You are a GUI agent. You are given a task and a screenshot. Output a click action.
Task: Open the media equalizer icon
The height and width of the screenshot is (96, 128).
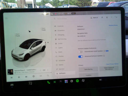[41, 76]
